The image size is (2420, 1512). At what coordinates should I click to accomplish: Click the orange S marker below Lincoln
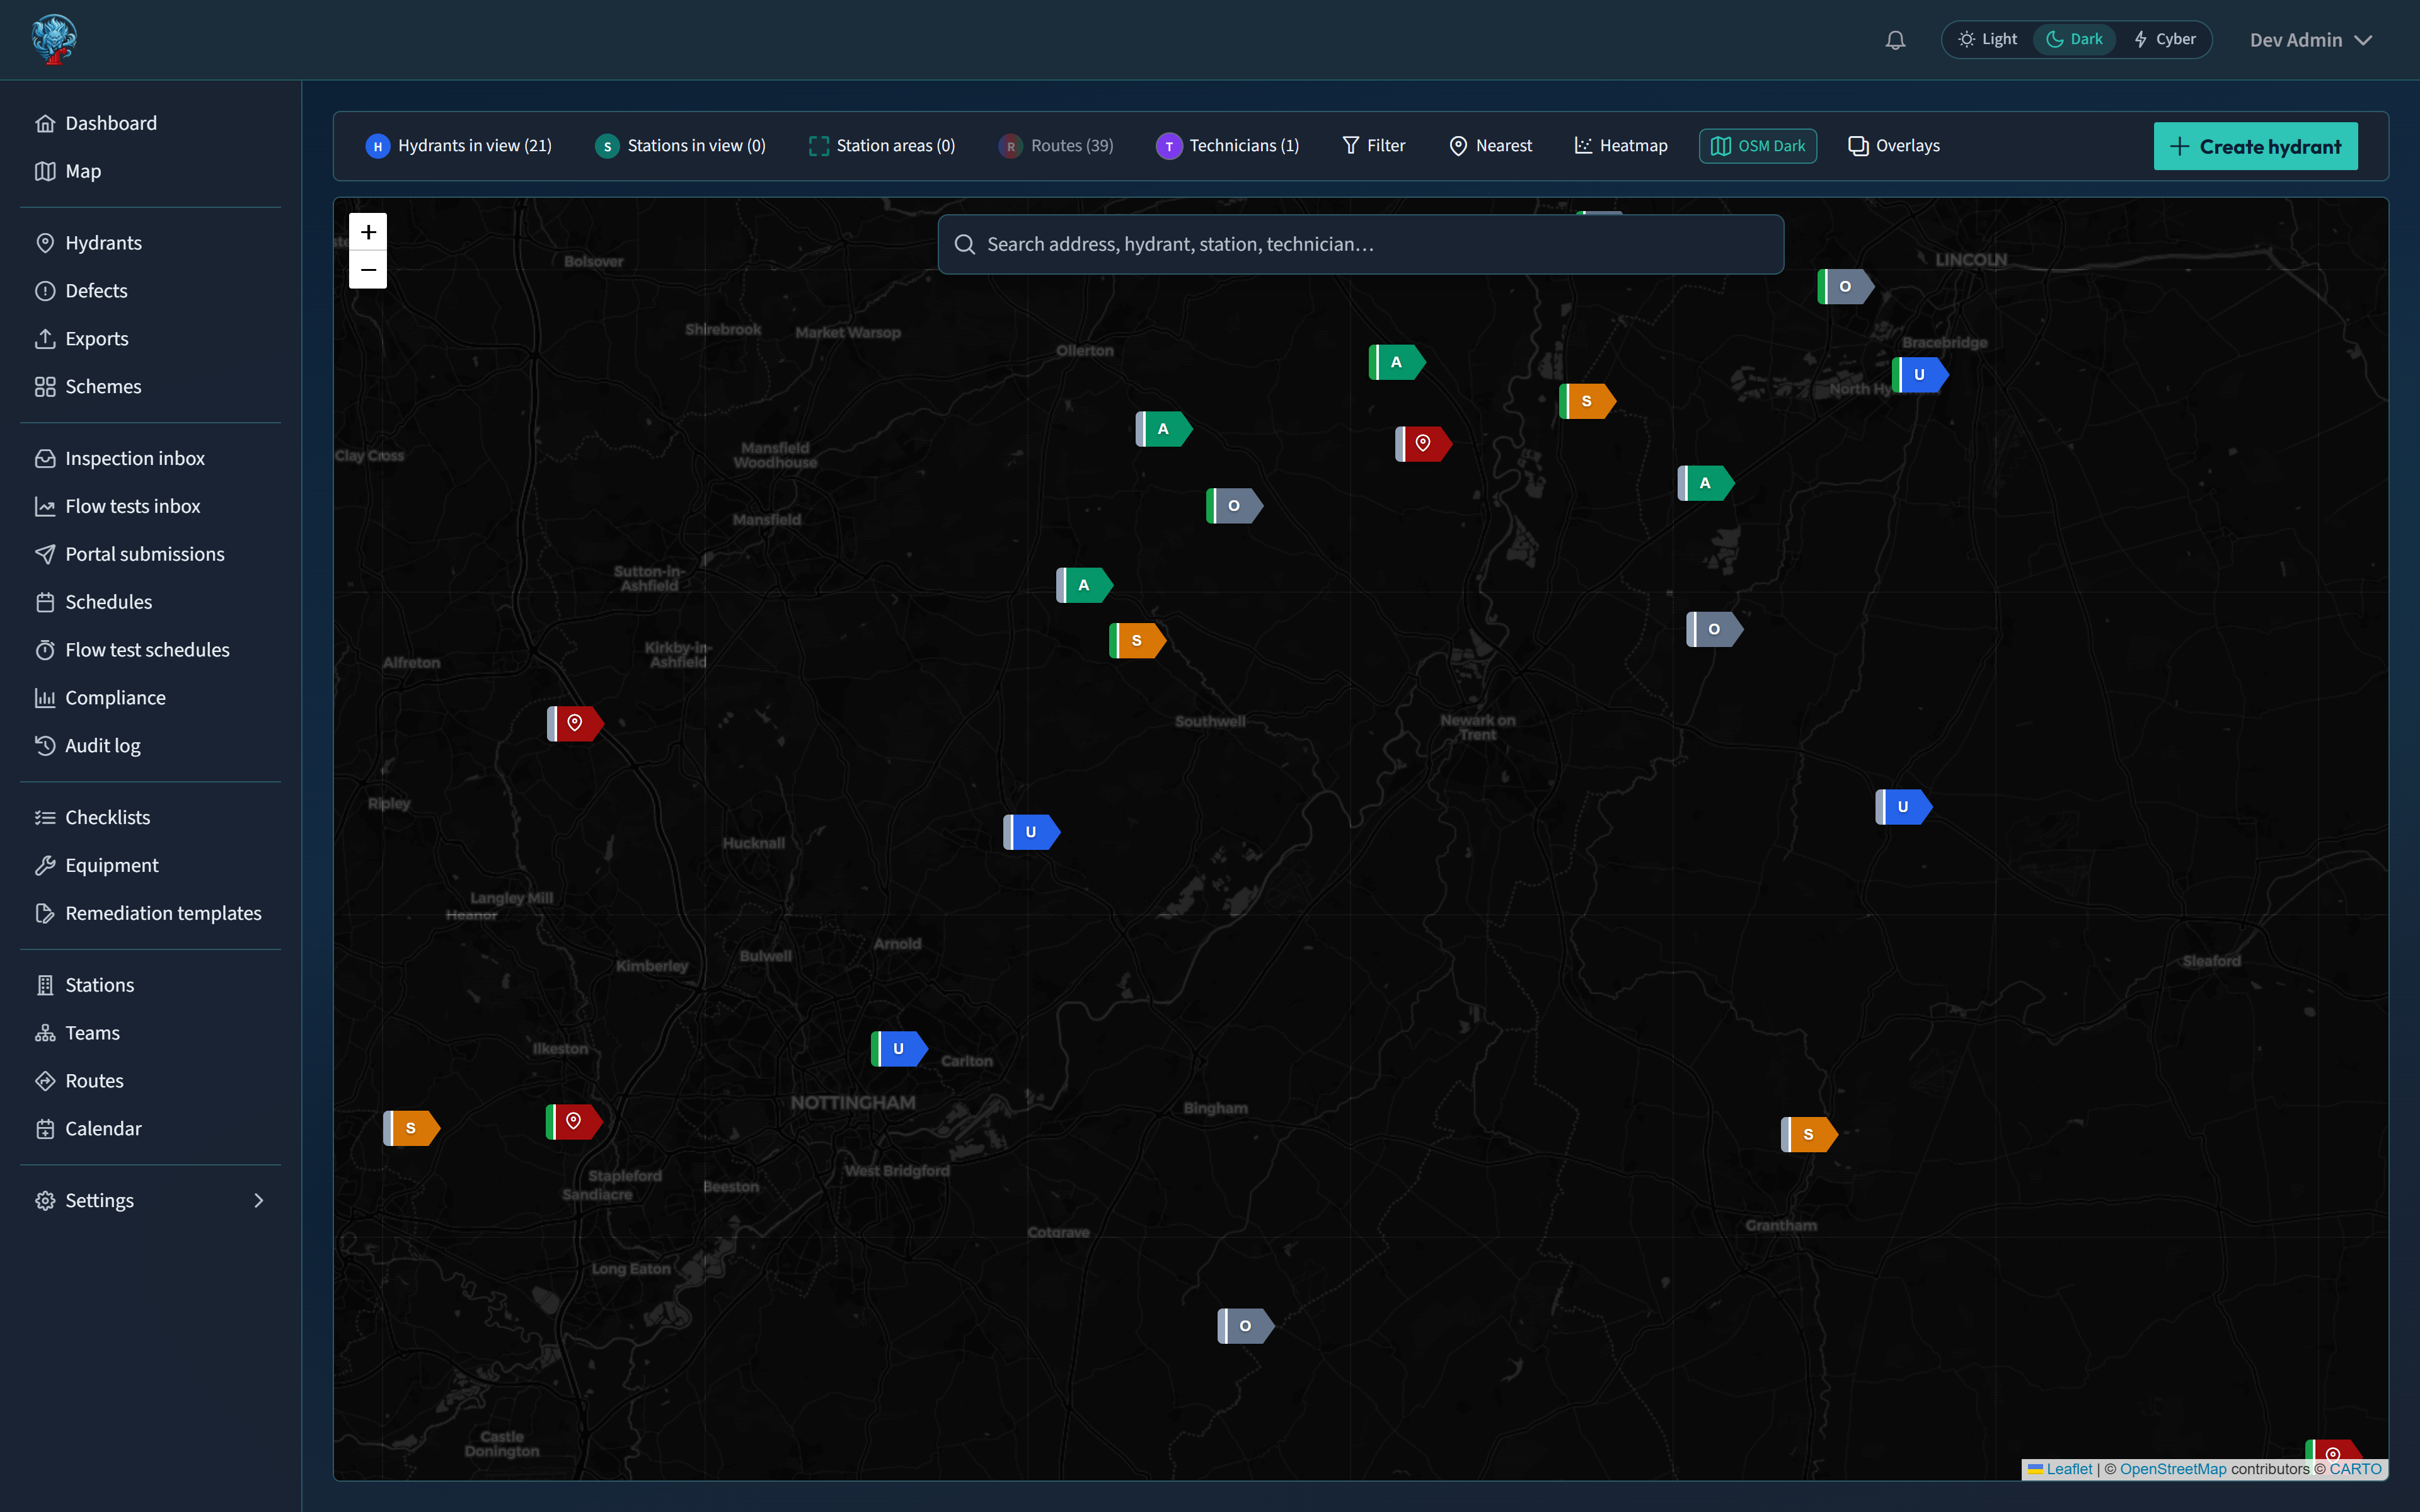click(1587, 401)
